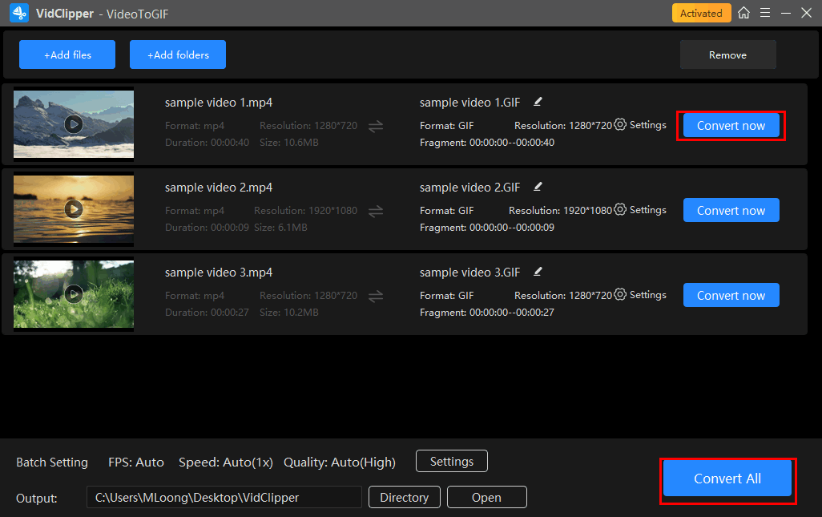Play sample video 2 sunset thumbnail

click(74, 209)
